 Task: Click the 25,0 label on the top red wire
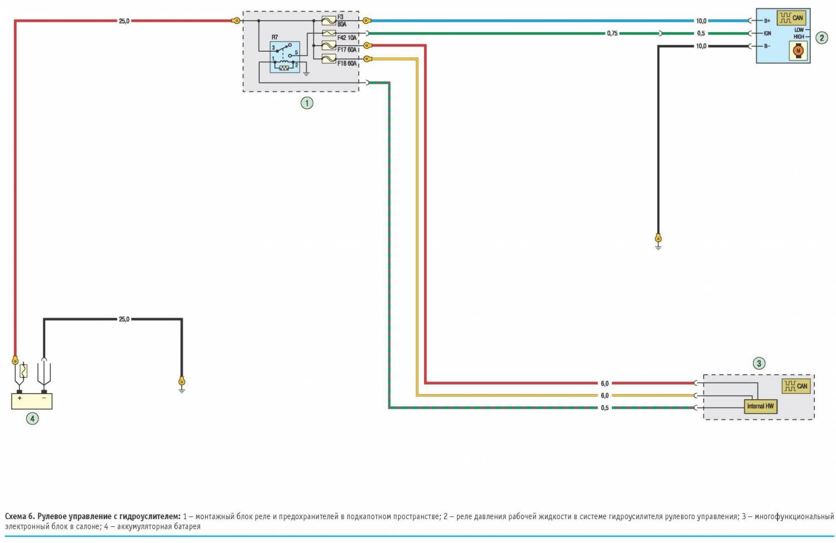[x=124, y=21]
